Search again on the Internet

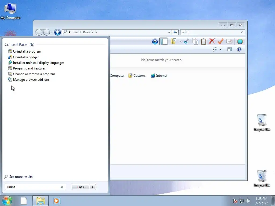pyautogui.click(x=159, y=76)
